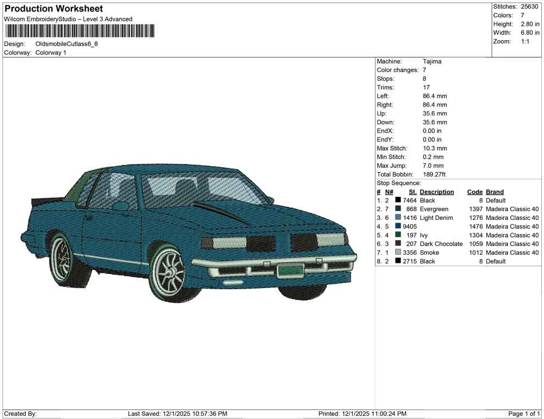
Task: Select the Ivy thread color swatch
Action: pos(398,235)
